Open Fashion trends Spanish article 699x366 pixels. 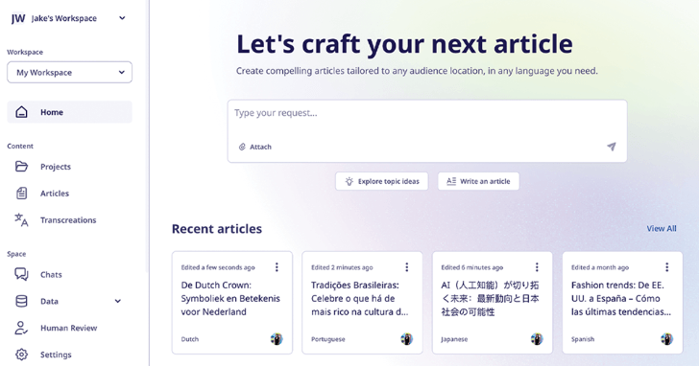pyautogui.click(x=622, y=303)
